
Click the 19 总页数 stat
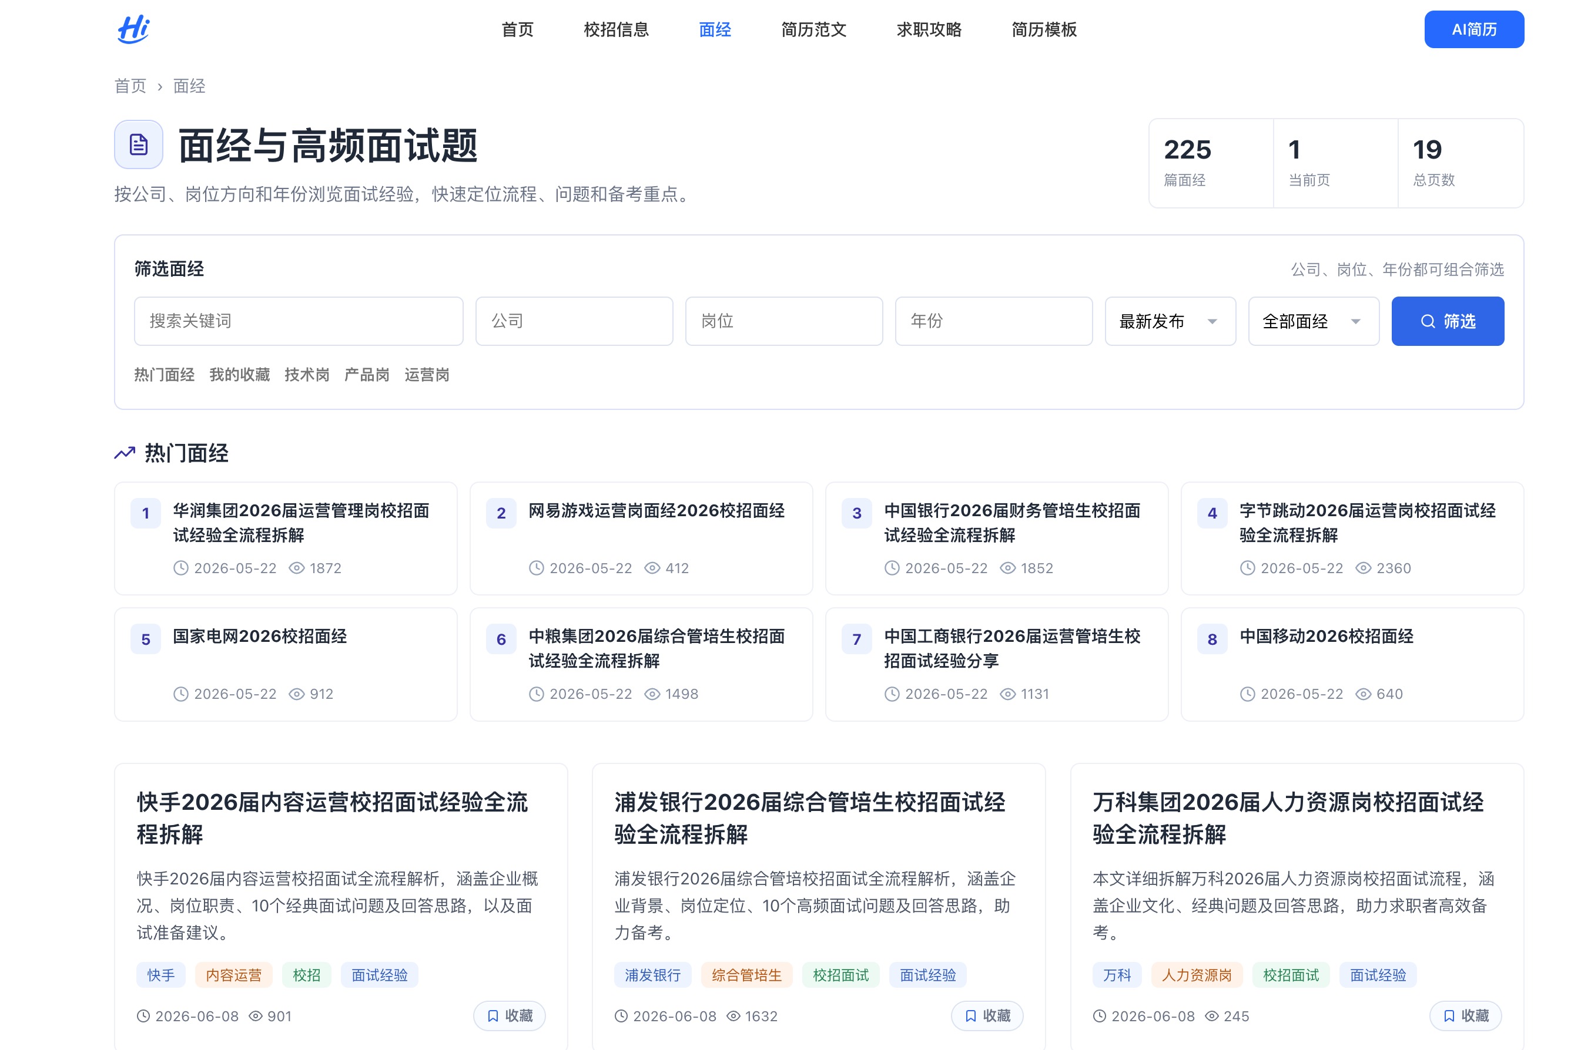[x=1461, y=163]
